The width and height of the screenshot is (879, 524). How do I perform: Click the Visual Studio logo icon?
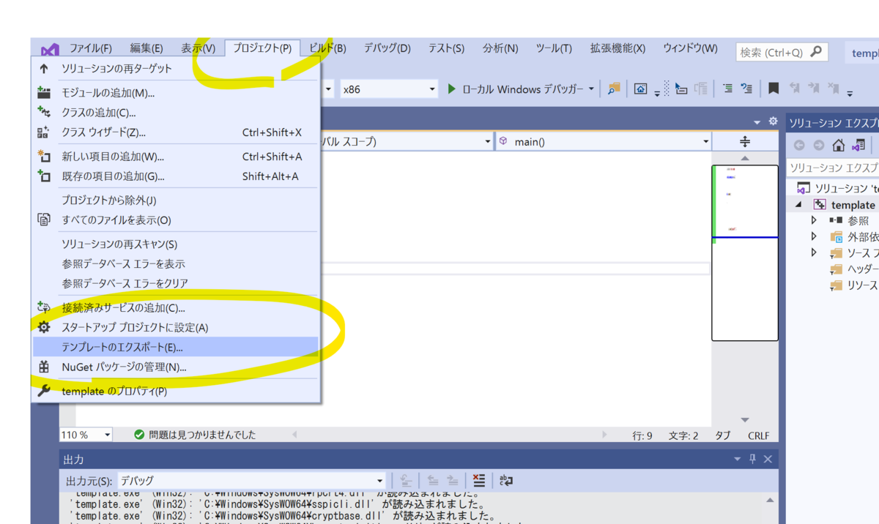point(50,50)
